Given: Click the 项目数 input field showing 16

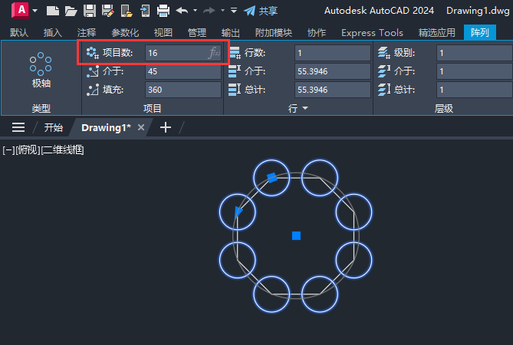Looking at the screenshot, I should [x=183, y=53].
